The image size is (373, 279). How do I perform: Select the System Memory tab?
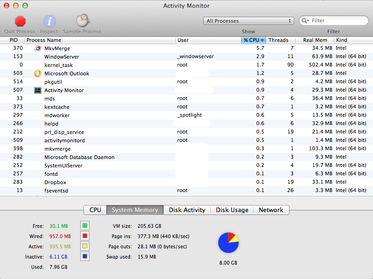coord(135,210)
